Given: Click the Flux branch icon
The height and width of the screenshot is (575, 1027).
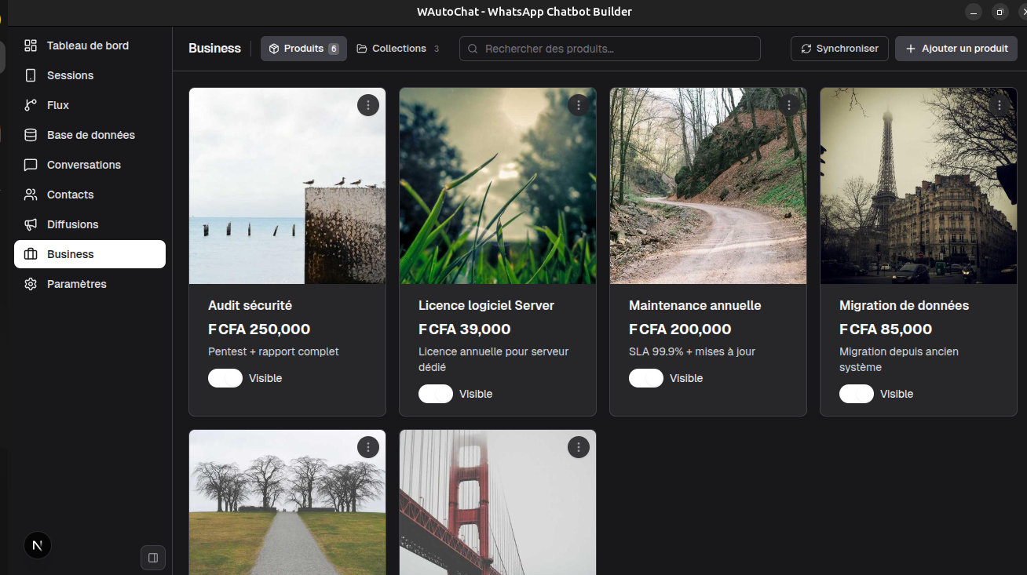Looking at the screenshot, I should click(31, 105).
